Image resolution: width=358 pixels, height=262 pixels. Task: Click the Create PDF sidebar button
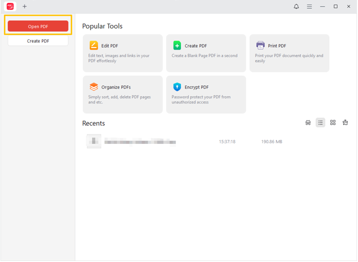pyautogui.click(x=38, y=41)
